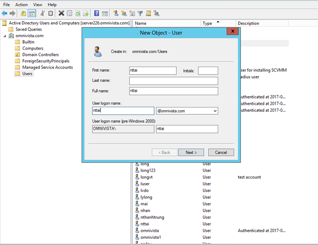Viewport: 318px width, 245px height.
Task: Select the nhan user row
Action: [x=211, y=210]
